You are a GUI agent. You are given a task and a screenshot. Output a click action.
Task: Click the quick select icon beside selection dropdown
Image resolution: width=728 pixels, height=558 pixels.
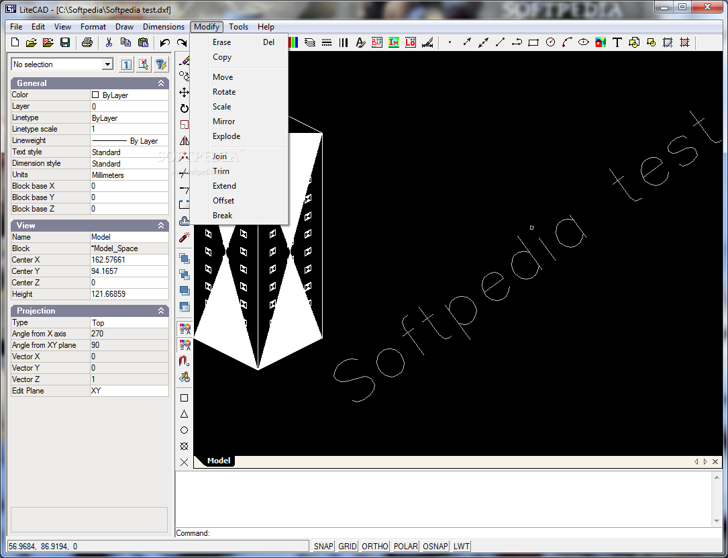click(144, 64)
